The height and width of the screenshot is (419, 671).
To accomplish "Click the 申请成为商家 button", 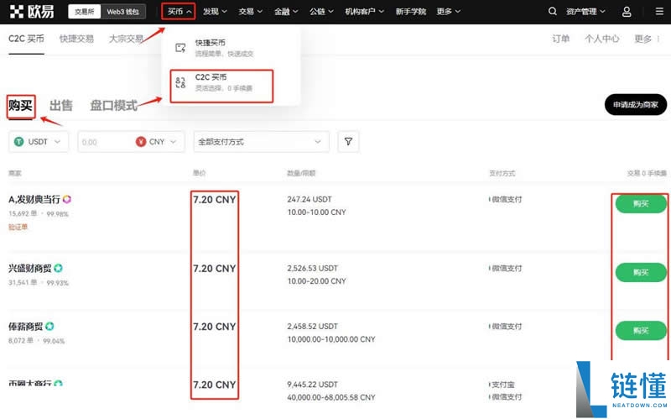I will (636, 104).
